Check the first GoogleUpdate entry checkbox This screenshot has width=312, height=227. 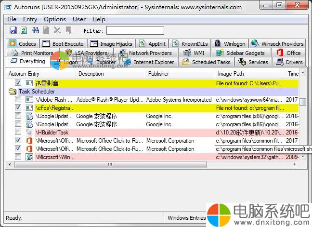point(18,116)
